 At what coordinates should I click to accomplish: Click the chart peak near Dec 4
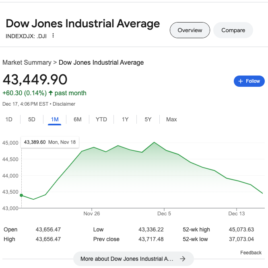154,142
